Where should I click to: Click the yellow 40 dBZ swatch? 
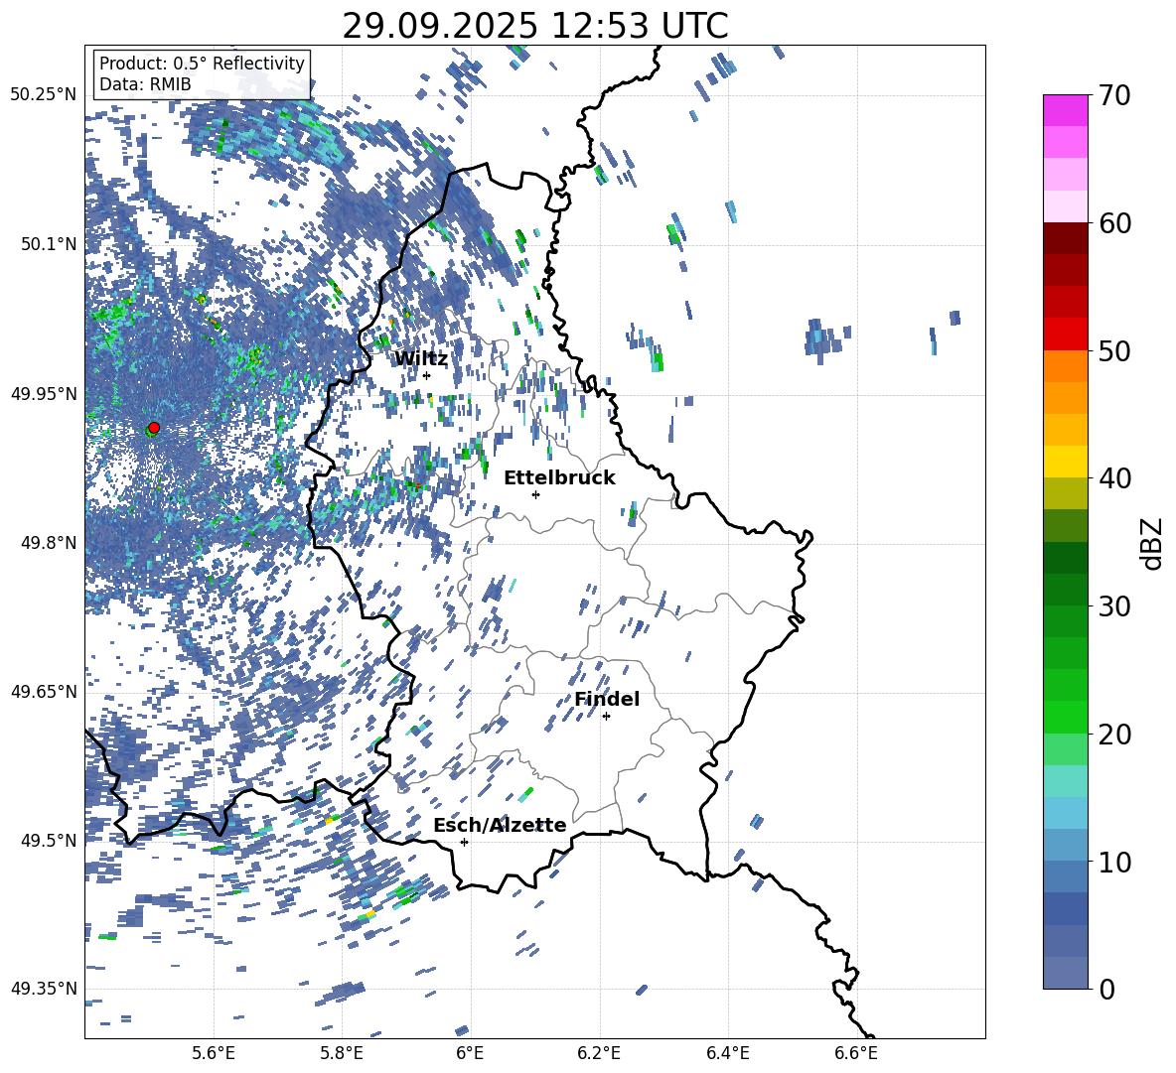(x=1066, y=462)
